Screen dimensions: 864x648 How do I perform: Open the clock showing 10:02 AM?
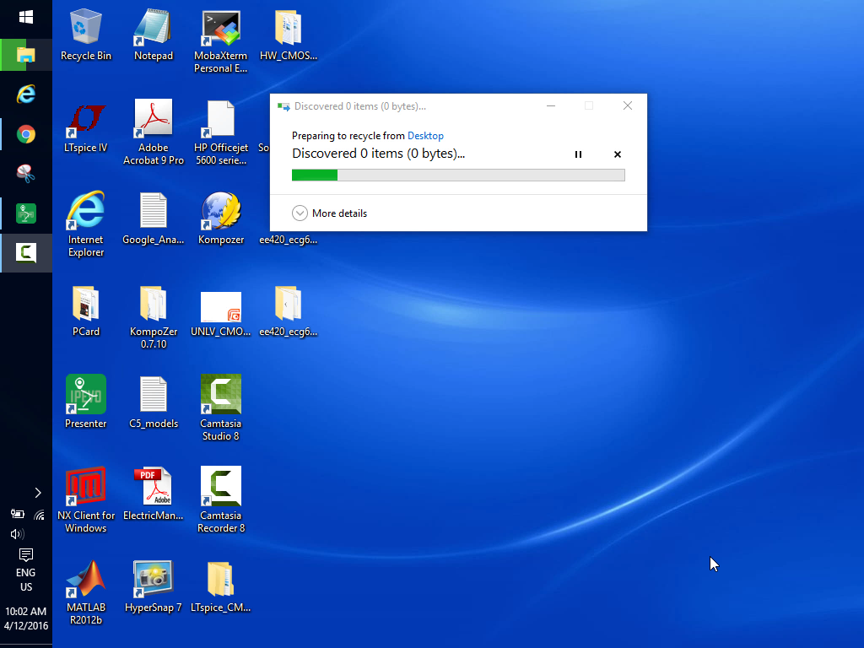[26, 618]
